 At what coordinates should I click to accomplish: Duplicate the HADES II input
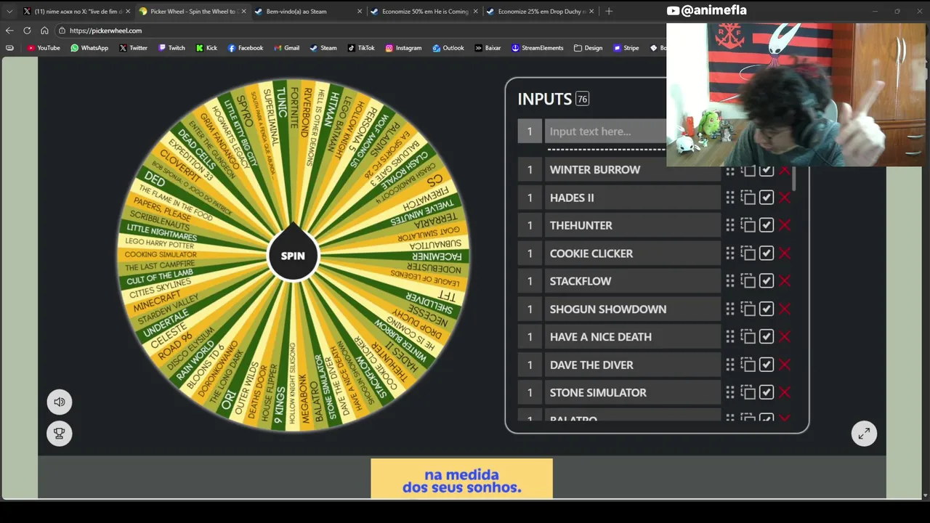748,198
